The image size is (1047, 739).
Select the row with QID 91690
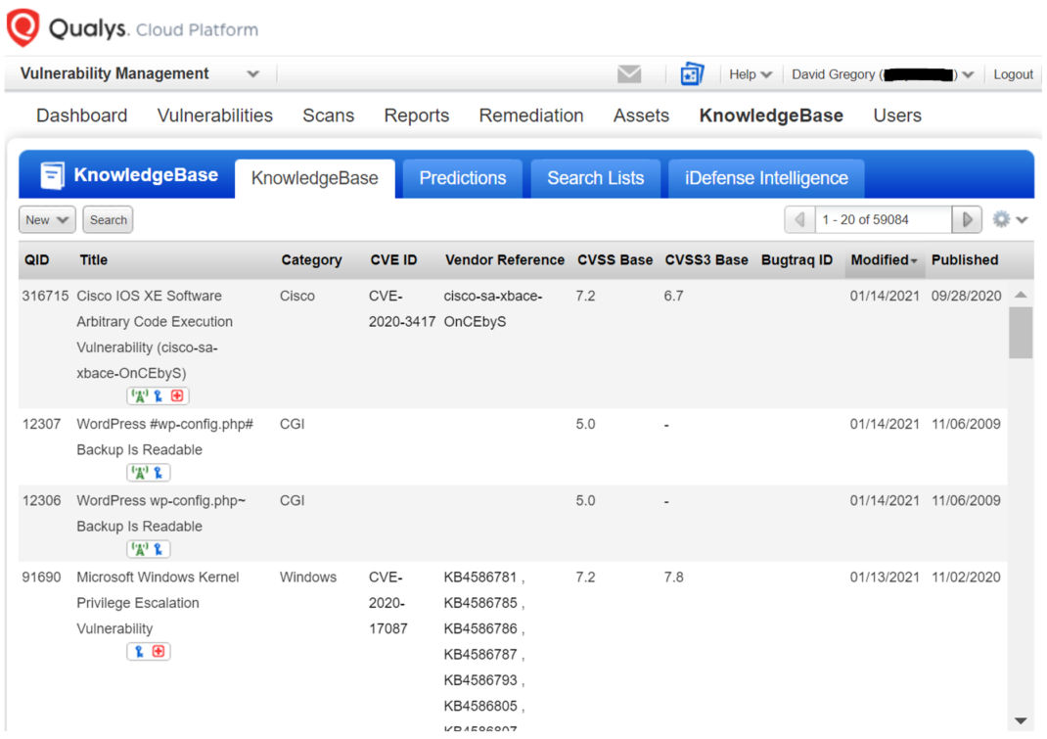[x=513, y=647]
